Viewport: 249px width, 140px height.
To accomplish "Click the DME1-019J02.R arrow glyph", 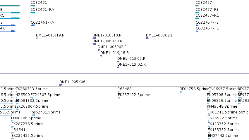I will pyautogui.click(x=118, y=67).
